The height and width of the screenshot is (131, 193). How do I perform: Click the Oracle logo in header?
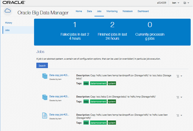pos(14,2)
